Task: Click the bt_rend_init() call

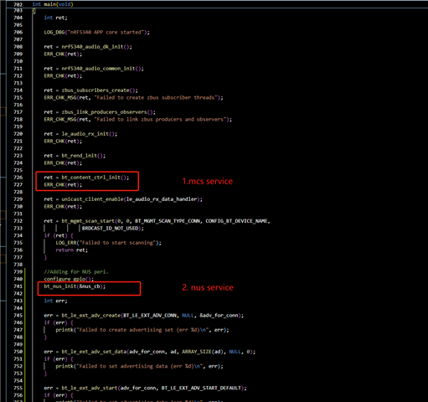Action: click(84, 156)
